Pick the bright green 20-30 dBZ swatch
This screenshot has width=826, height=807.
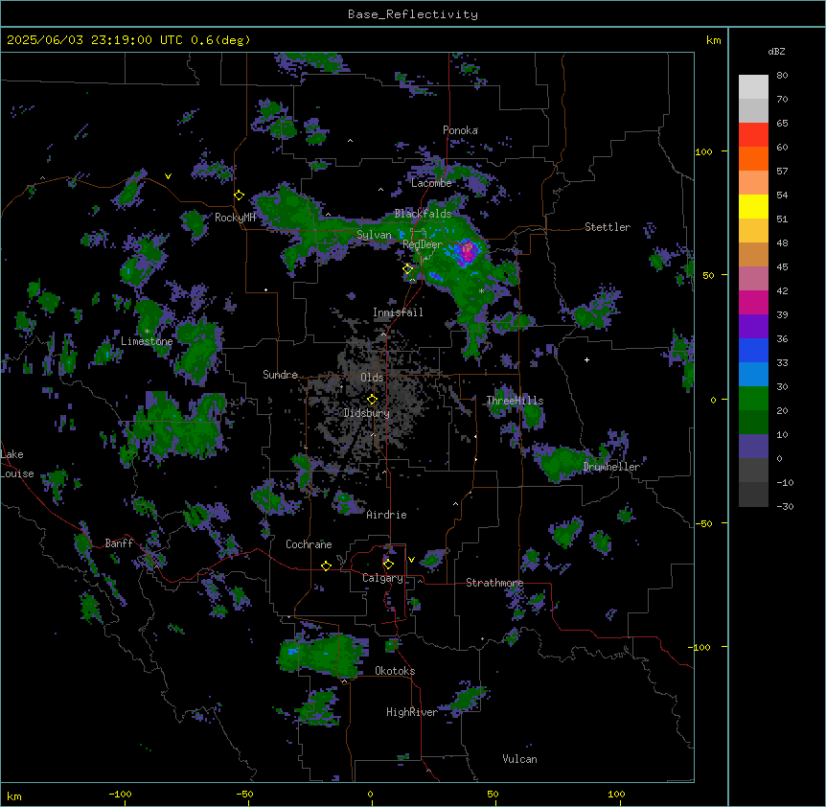[x=753, y=399]
